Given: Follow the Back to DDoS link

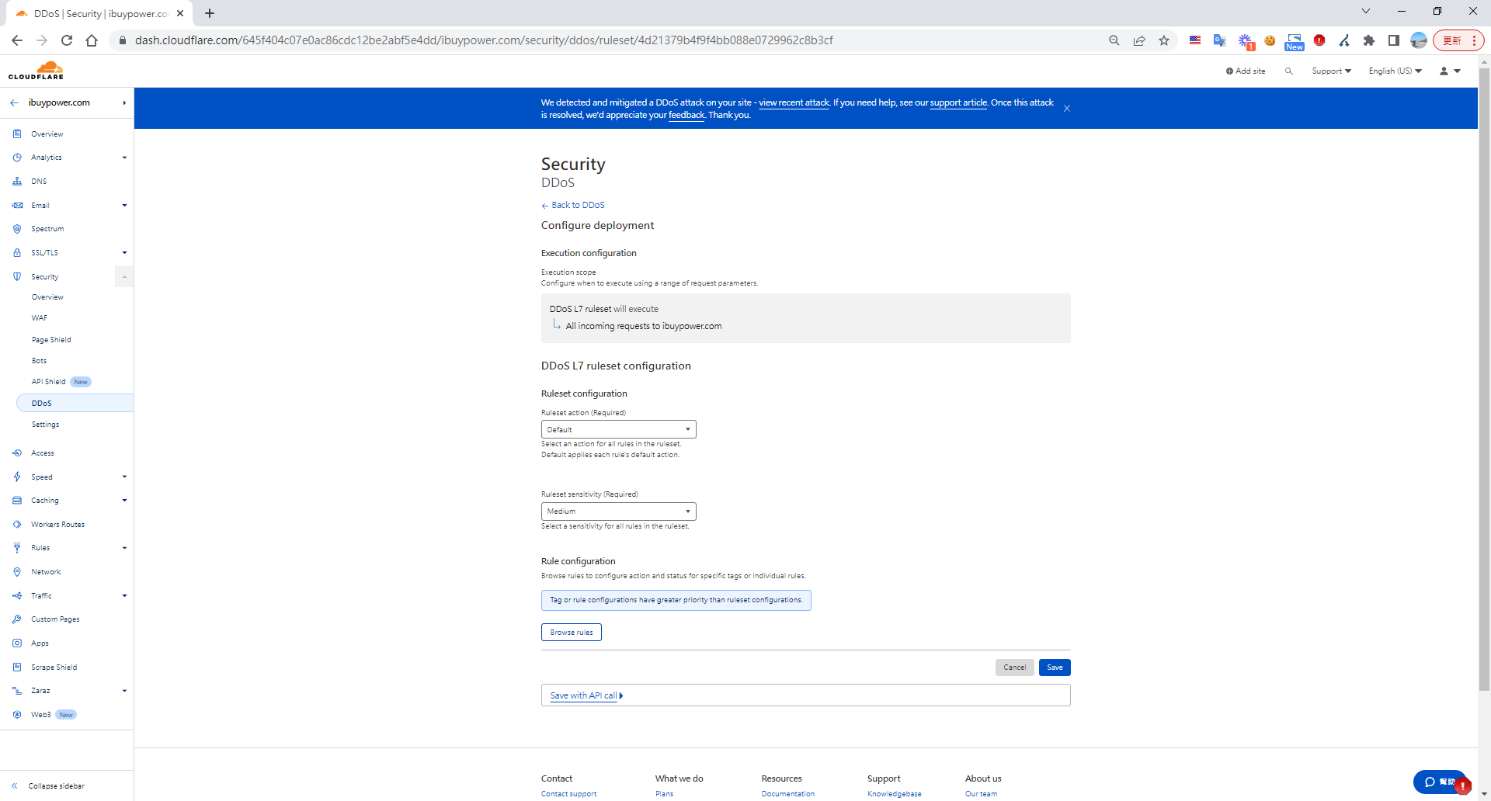Looking at the screenshot, I should click(577, 205).
